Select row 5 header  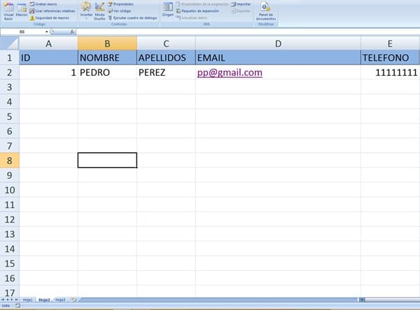[9, 116]
